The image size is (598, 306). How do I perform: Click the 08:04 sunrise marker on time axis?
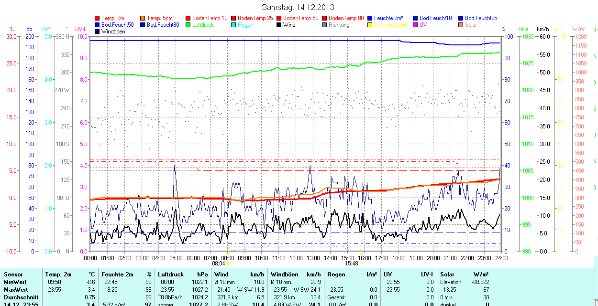219,263
